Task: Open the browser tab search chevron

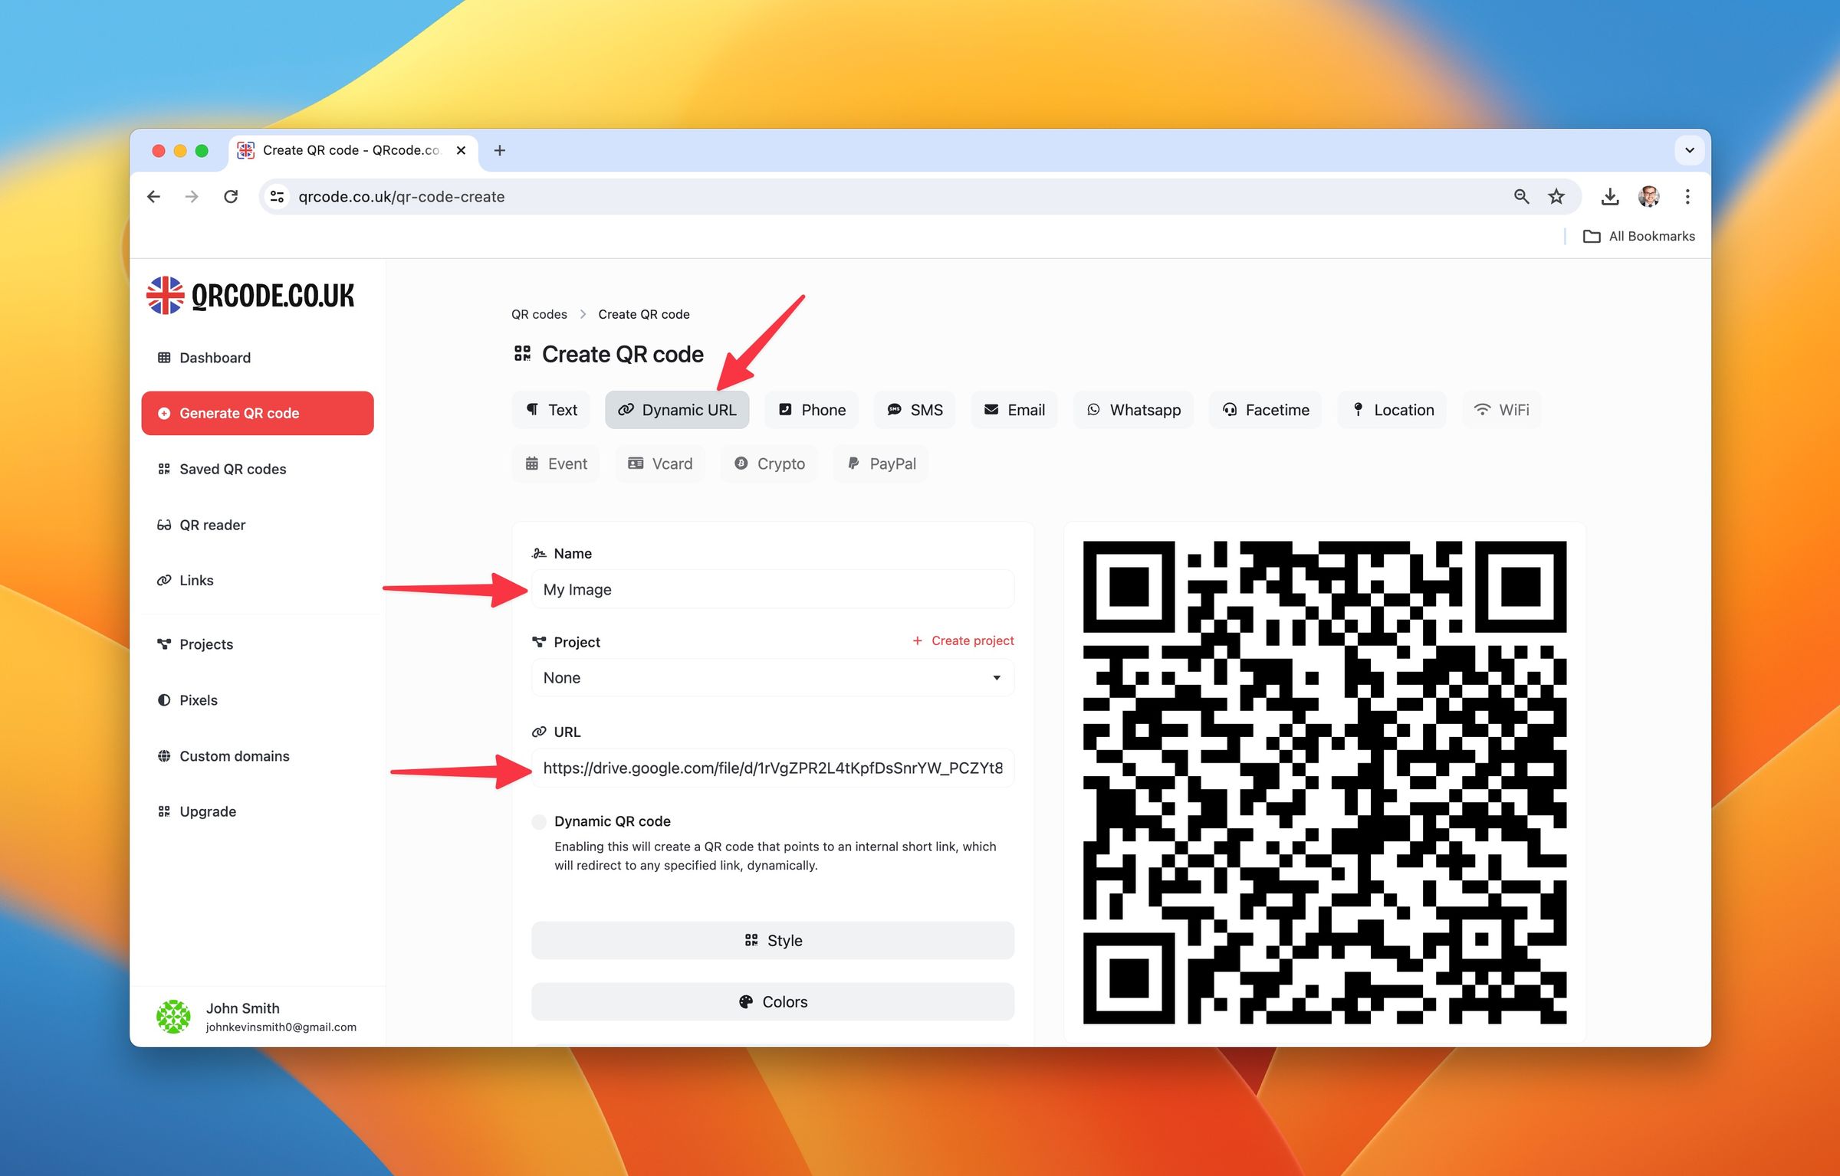Action: pyautogui.click(x=1690, y=150)
